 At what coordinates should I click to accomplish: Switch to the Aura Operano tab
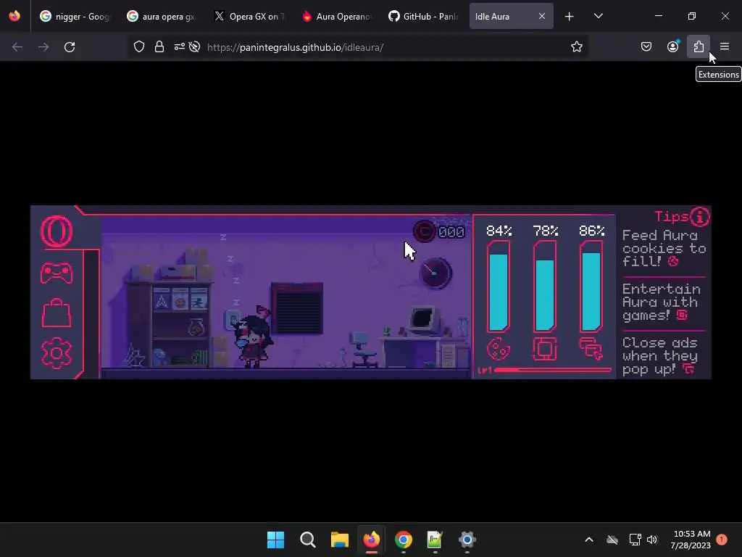(336, 16)
